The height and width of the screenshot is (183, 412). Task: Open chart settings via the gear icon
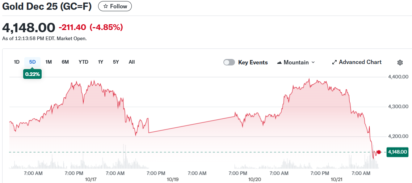pos(400,63)
